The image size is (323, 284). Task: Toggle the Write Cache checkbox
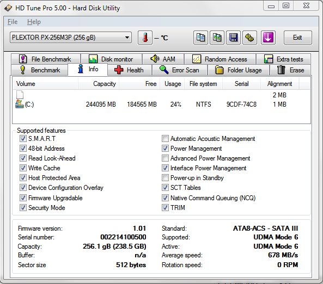(23, 168)
